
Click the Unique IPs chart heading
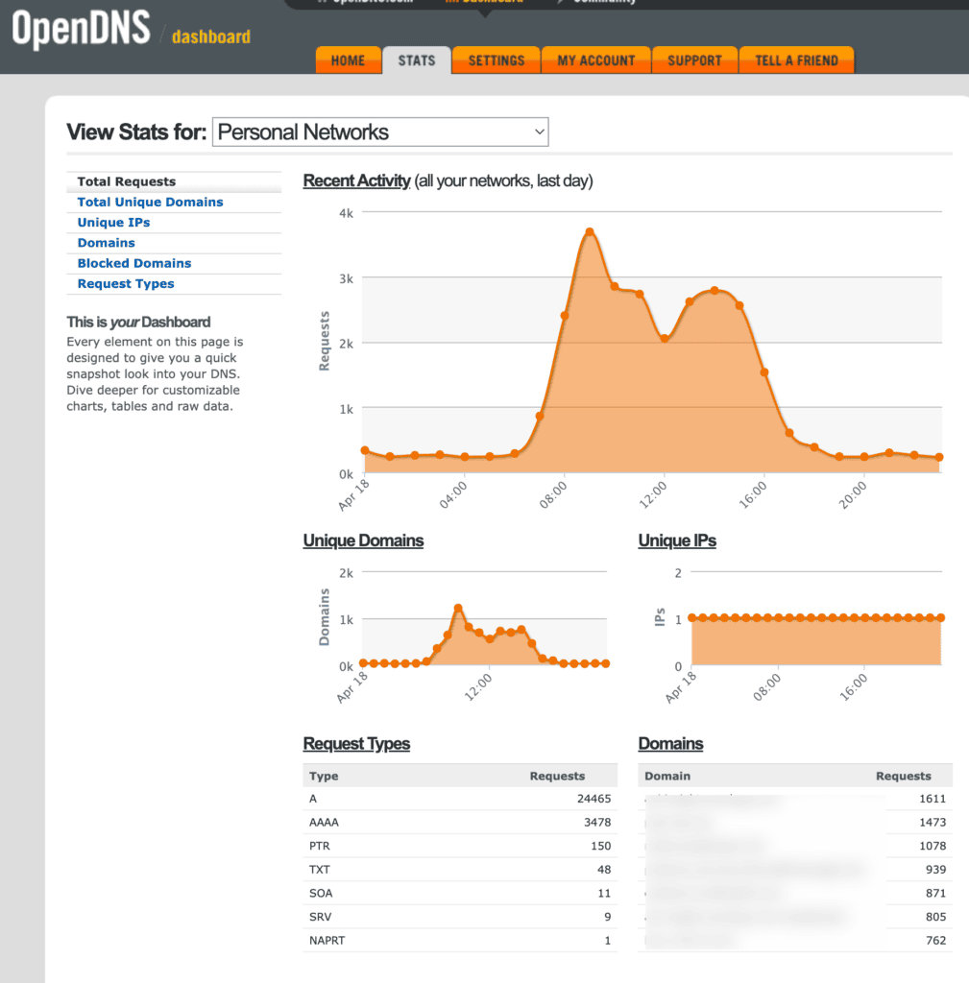(x=677, y=540)
